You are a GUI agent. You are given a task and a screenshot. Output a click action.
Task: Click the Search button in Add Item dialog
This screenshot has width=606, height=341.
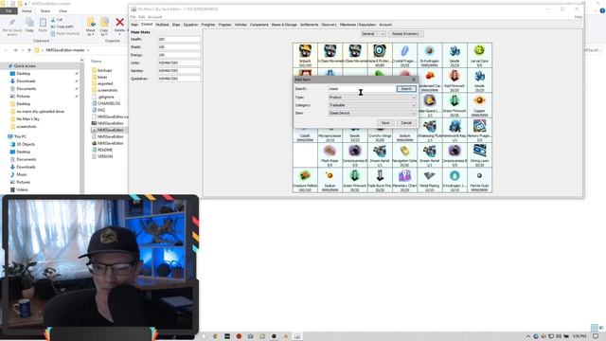(x=406, y=89)
